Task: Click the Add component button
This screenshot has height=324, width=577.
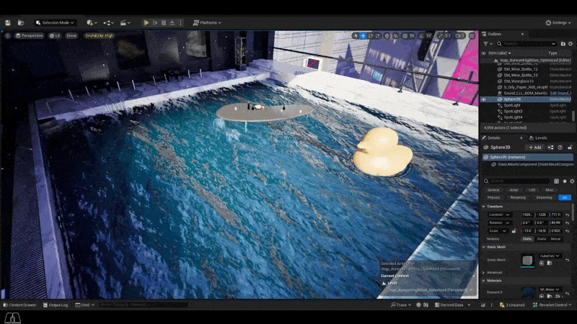Action: tap(534, 148)
